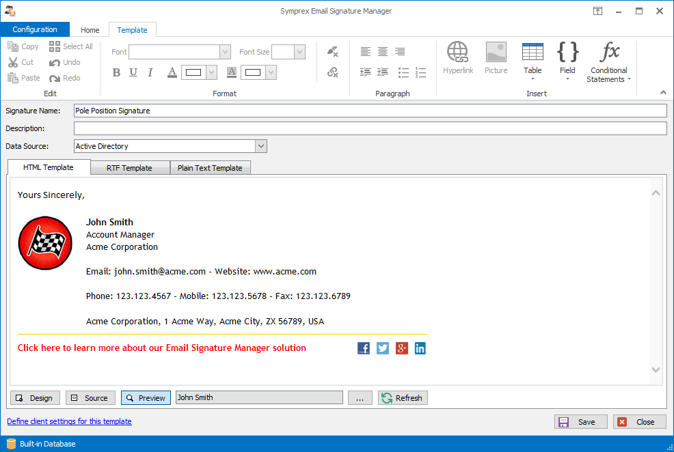Open the Table insert menu
This screenshot has height=452, width=674.
click(532, 61)
